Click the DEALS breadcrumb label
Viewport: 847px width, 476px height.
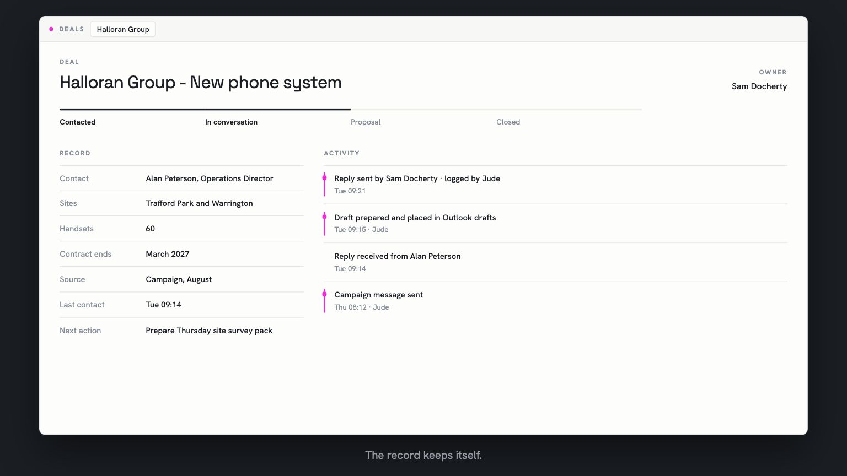click(x=72, y=29)
